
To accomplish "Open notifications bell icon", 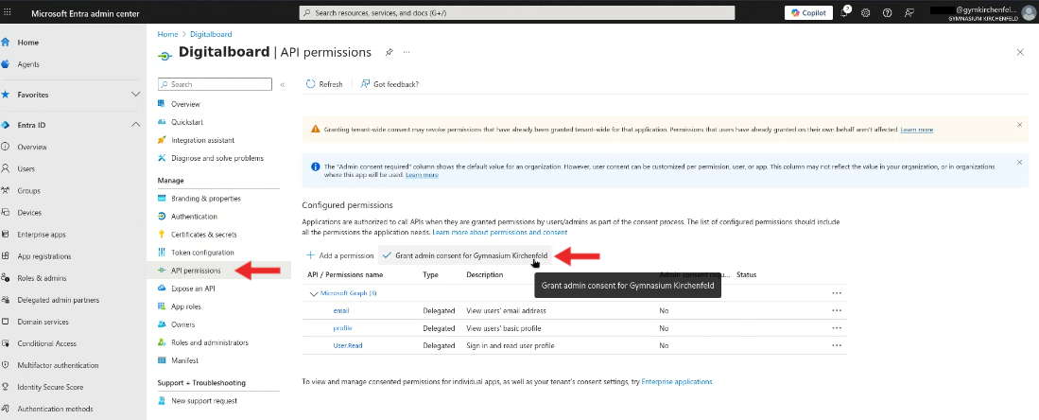I will point(844,13).
